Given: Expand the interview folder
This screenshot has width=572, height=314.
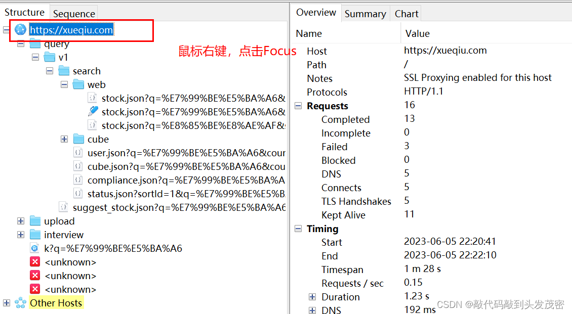Looking at the screenshot, I should pyautogui.click(x=21, y=235).
